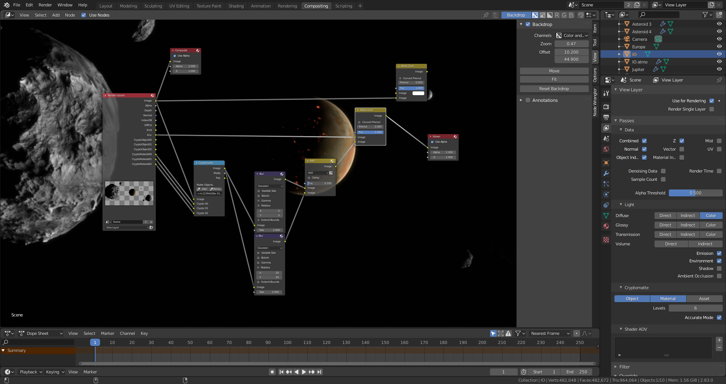Open the Scene properties tab icon
Image resolution: width=726 pixels, height=384 pixels.
pos(606,139)
